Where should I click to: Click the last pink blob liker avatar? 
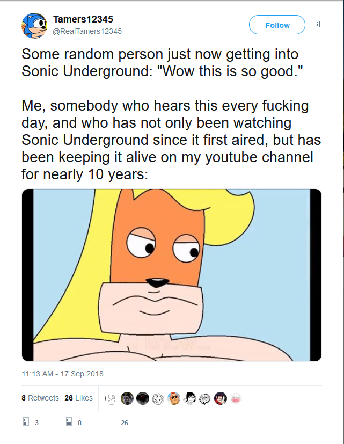coord(236,398)
